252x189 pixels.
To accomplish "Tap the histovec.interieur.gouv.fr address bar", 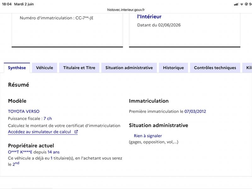I will click(126, 10).
